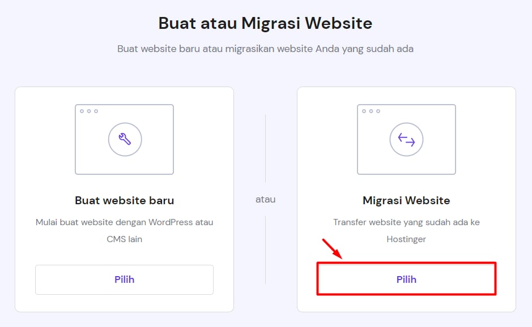Image resolution: width=532 pixels, height=327 pixels.
Task: Select the "Buat website baru" card heading
Action: pyautogui.click(x=124, y=200)
